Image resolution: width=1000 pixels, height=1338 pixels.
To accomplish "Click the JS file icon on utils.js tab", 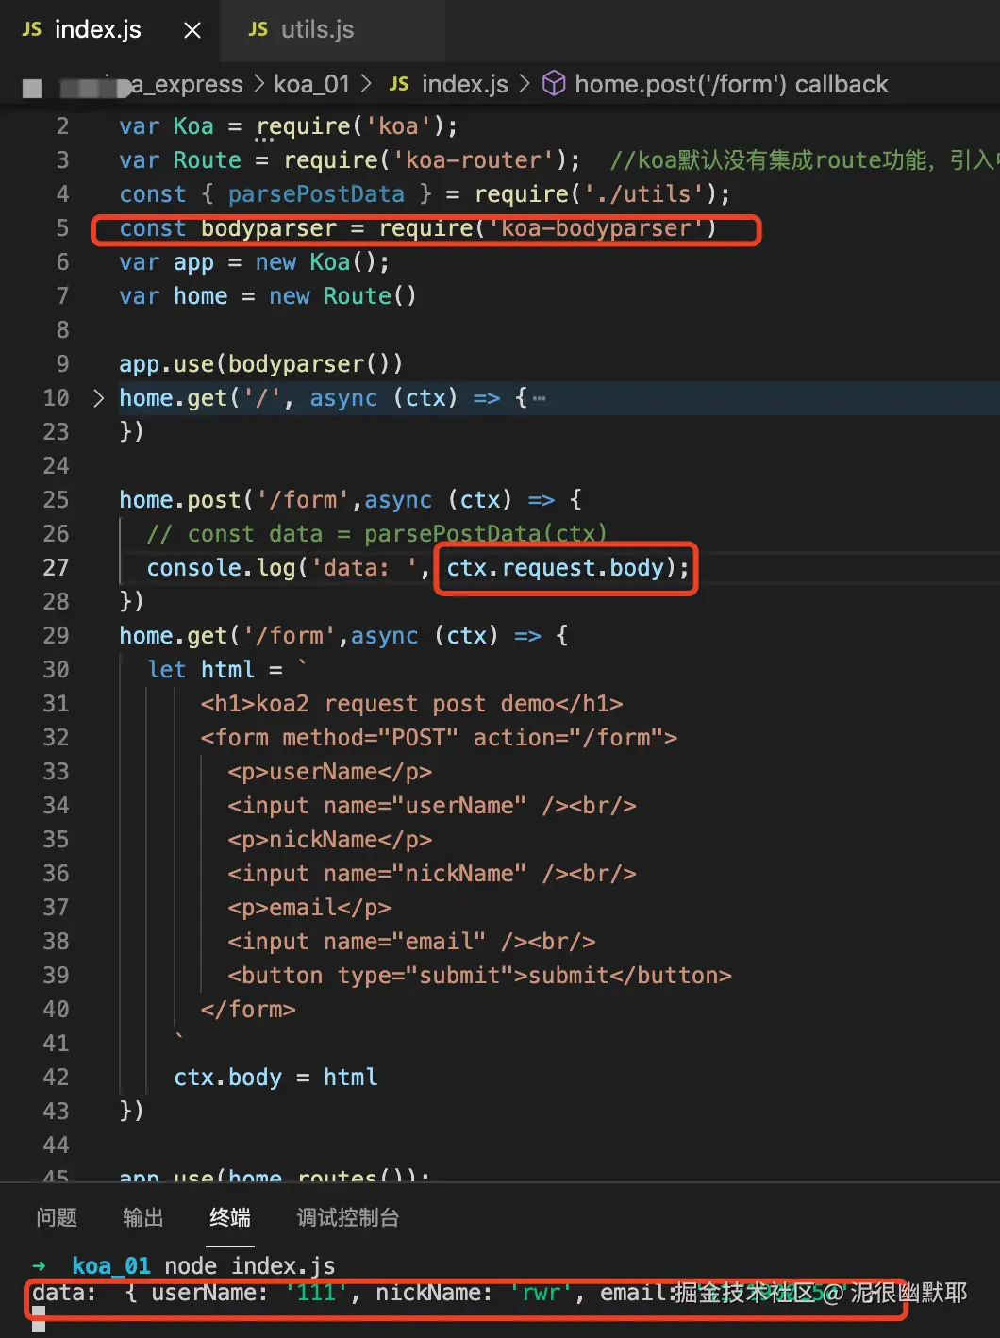I will [258, 29].
